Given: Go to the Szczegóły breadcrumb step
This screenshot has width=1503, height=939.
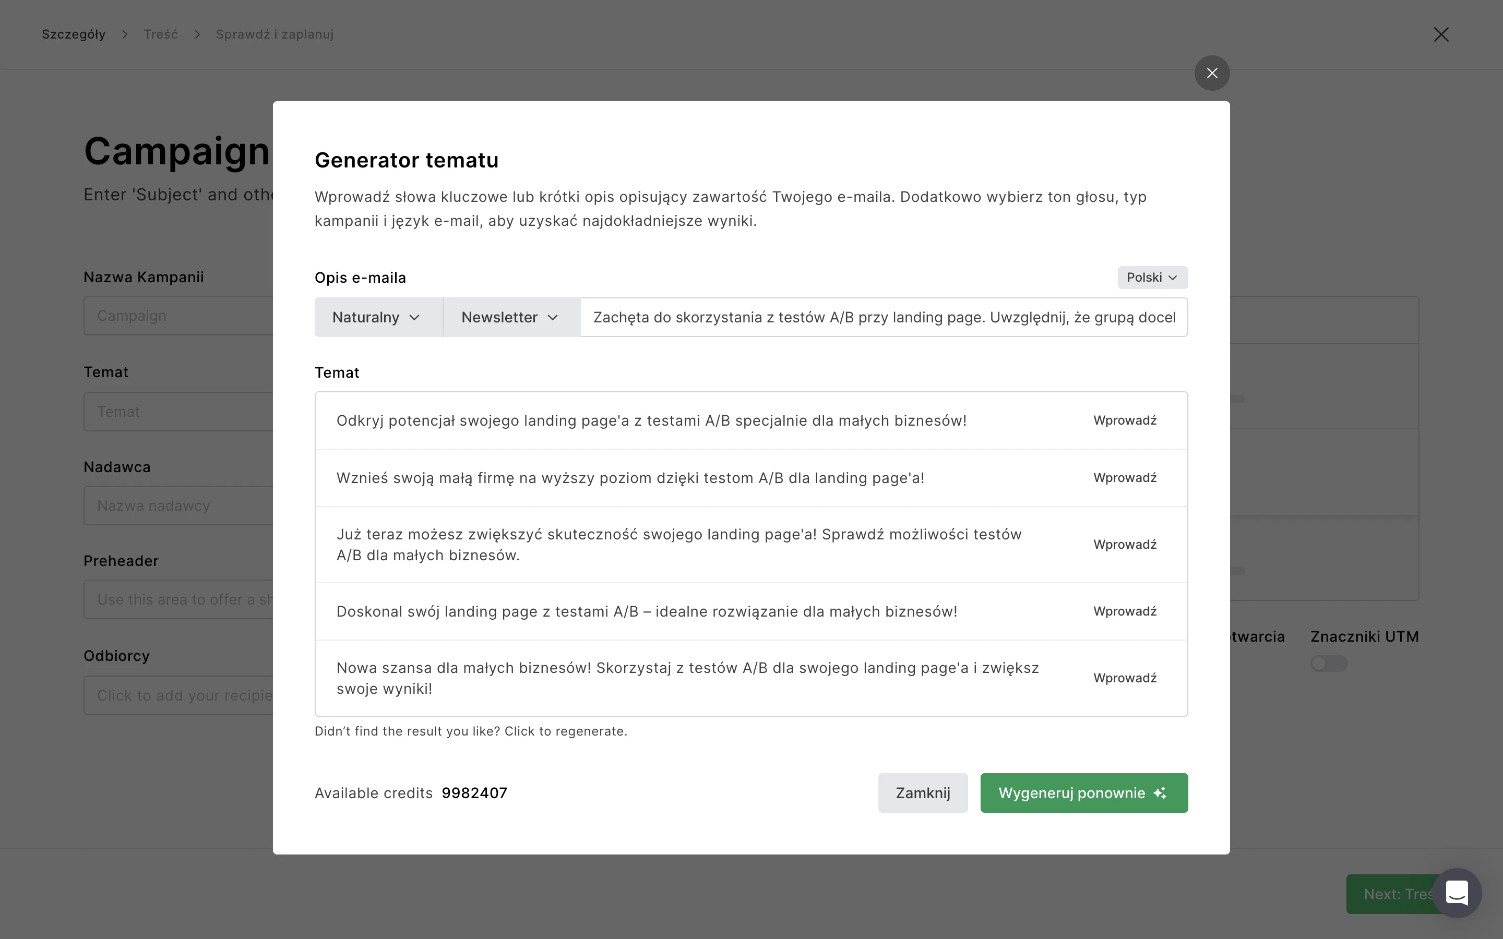Looking at the screenshot, I should (73, 35).
